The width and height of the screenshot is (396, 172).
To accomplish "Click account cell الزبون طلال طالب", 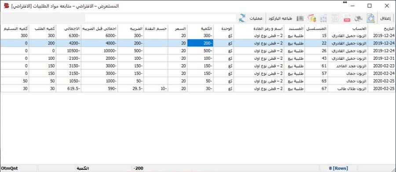I will coord(348,89).
